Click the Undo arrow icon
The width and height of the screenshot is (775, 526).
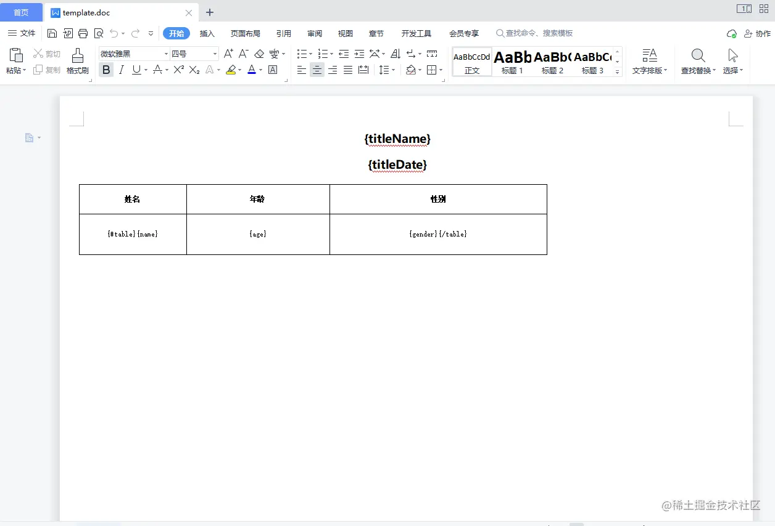click(114, 33)
